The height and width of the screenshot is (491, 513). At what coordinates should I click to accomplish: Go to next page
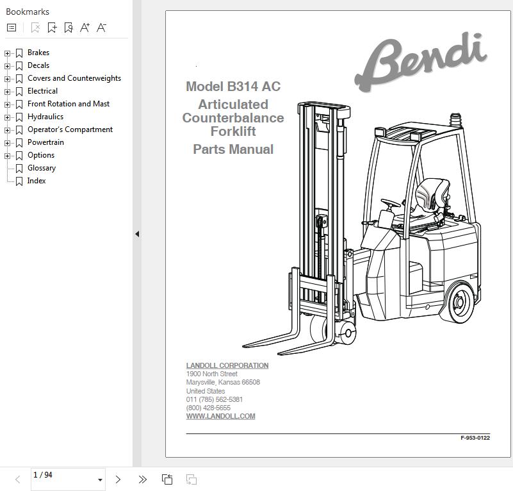[118, 479]
